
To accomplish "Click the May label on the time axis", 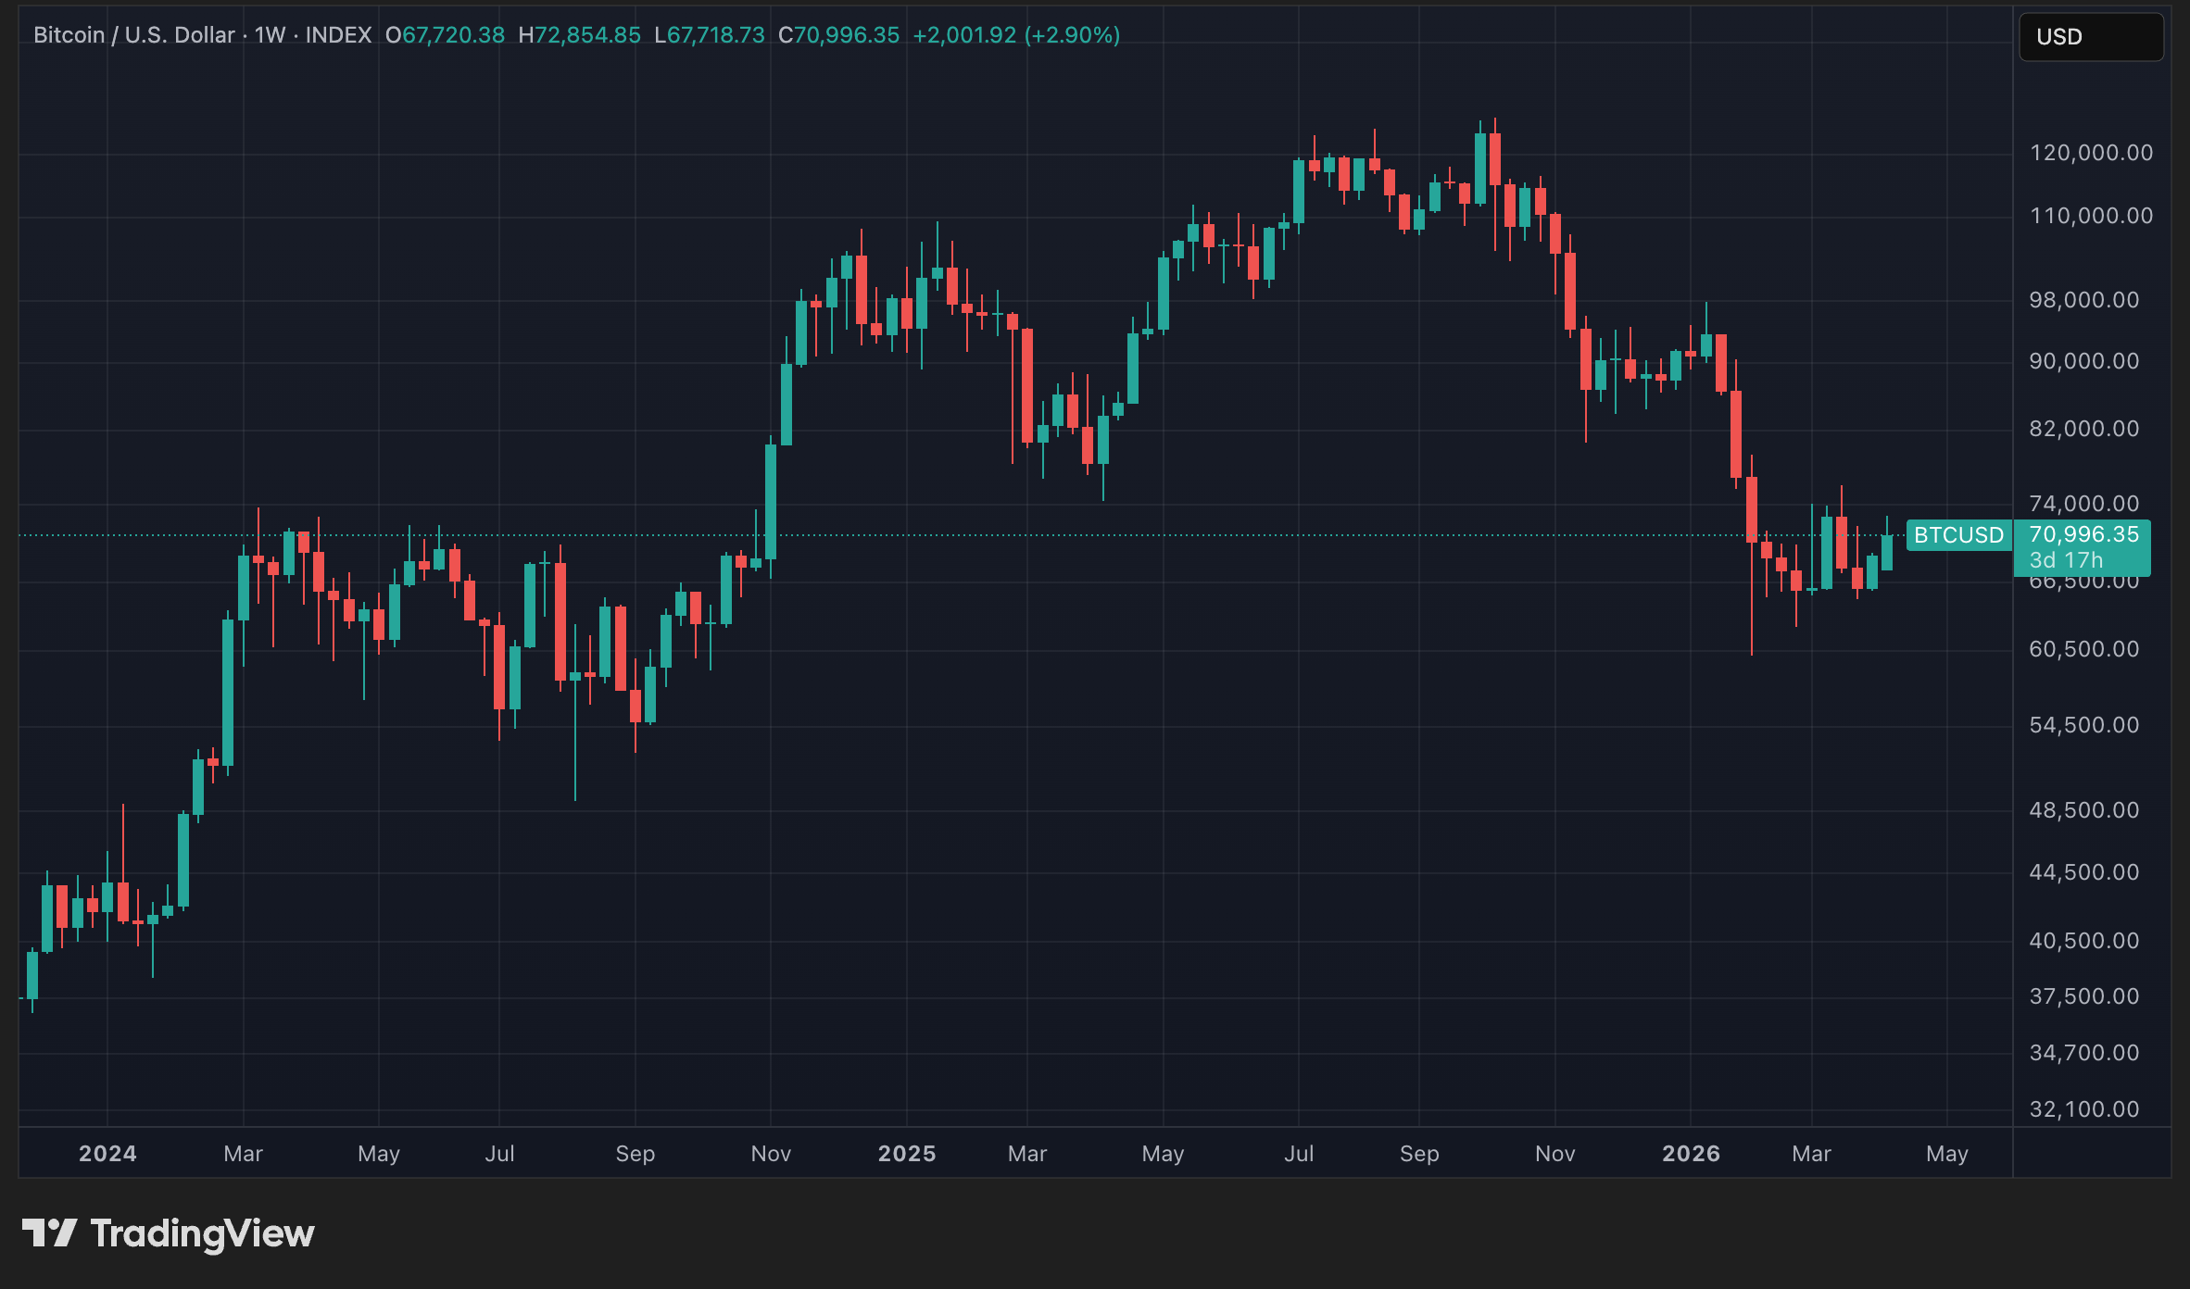I will (378, 1154).
